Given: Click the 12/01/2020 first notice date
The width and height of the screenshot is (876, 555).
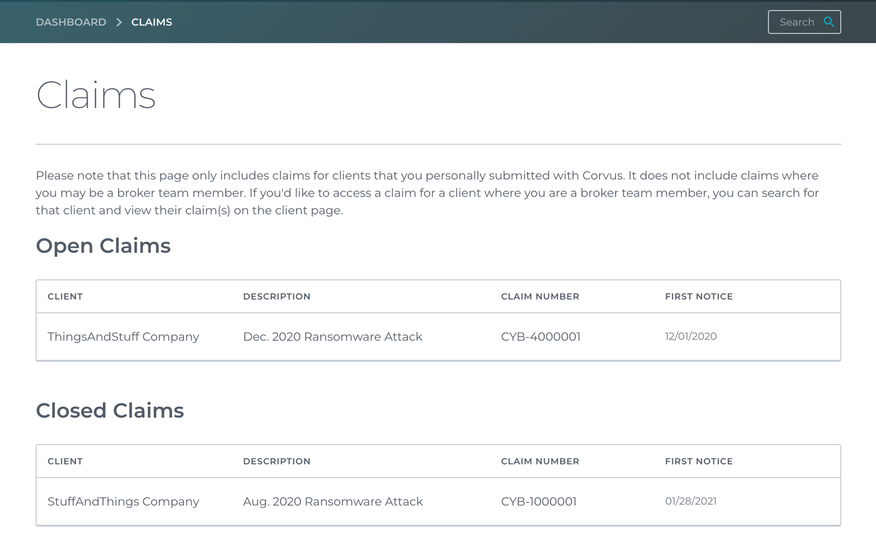Looking at the screenshot, I should (691, 336).
